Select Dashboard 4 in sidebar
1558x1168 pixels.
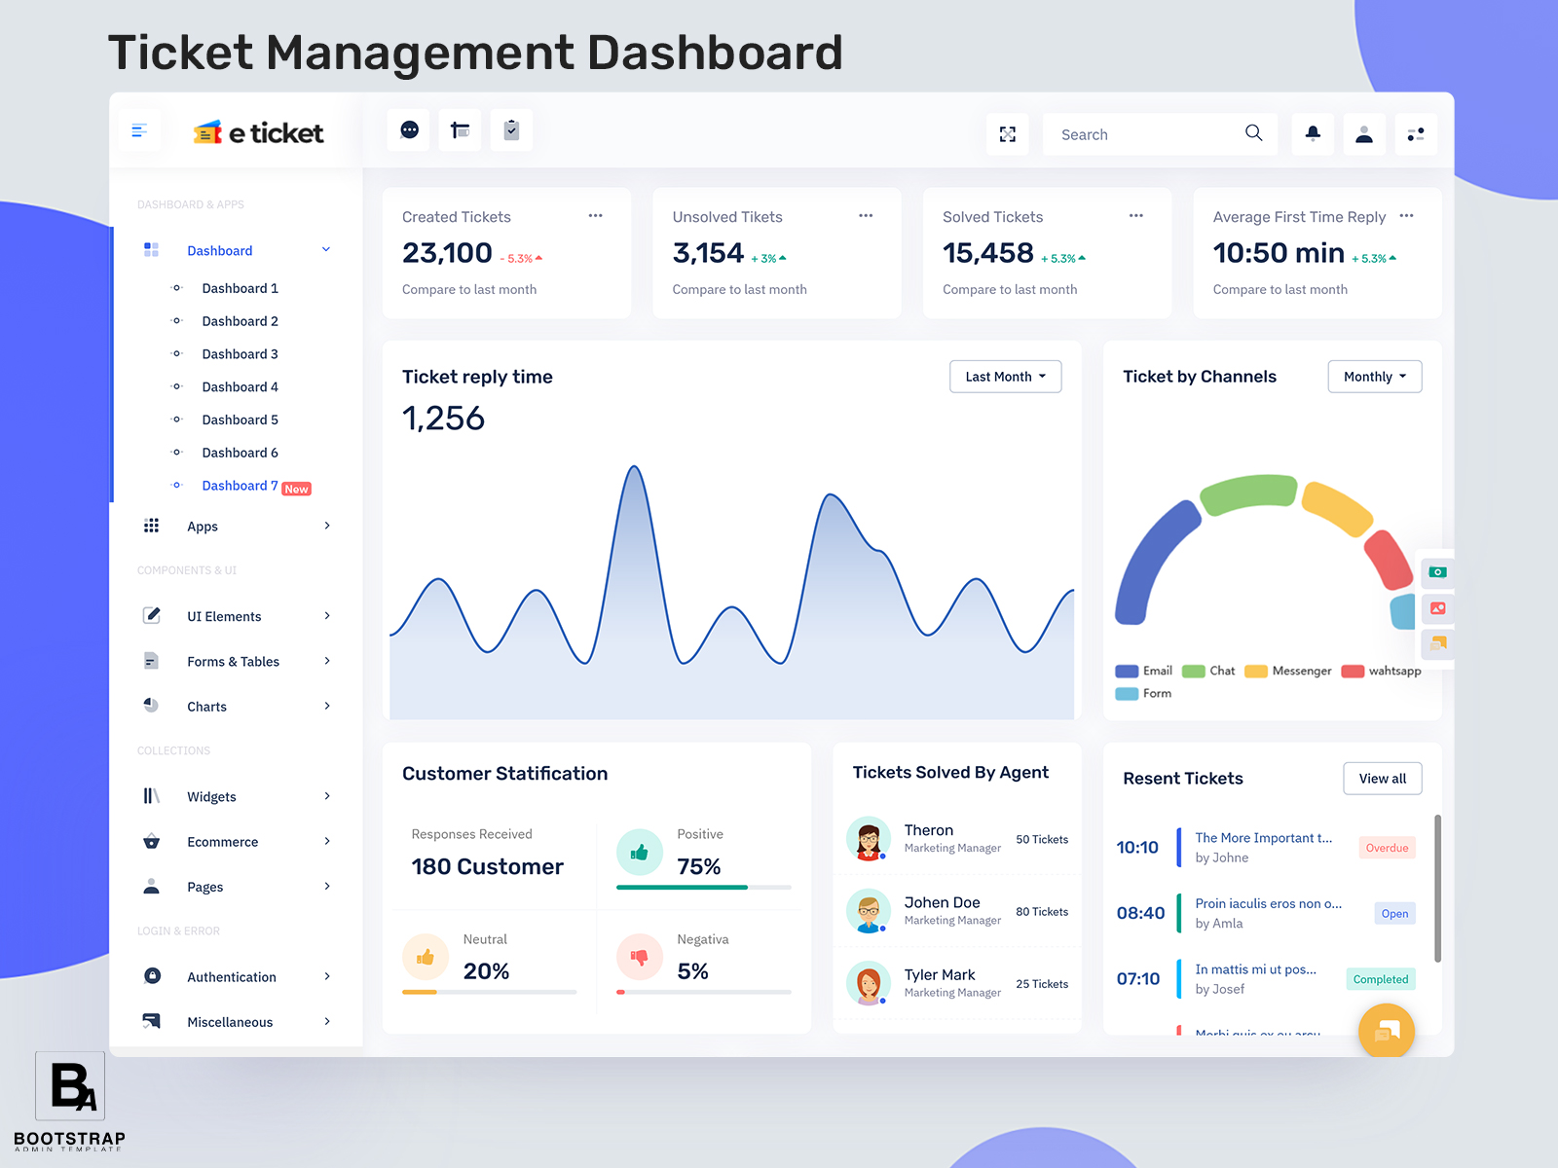click(240, 386)
